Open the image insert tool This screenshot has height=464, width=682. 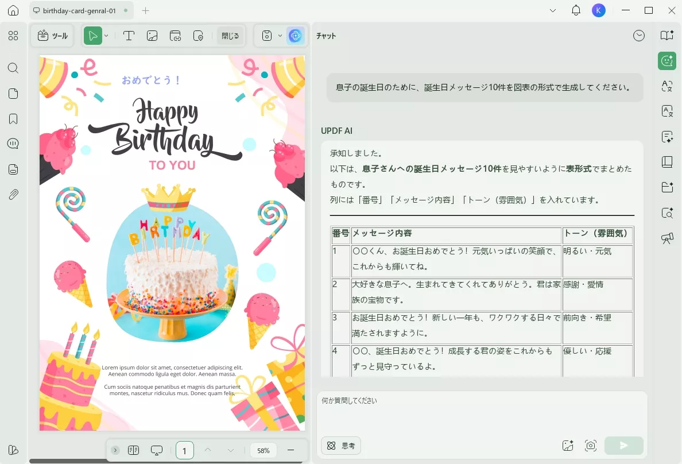tap(152, 36)
